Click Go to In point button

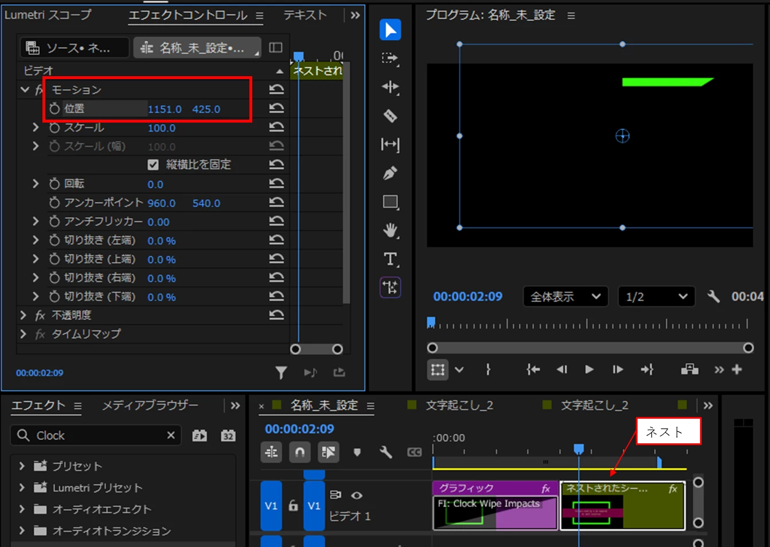point(533,369)
